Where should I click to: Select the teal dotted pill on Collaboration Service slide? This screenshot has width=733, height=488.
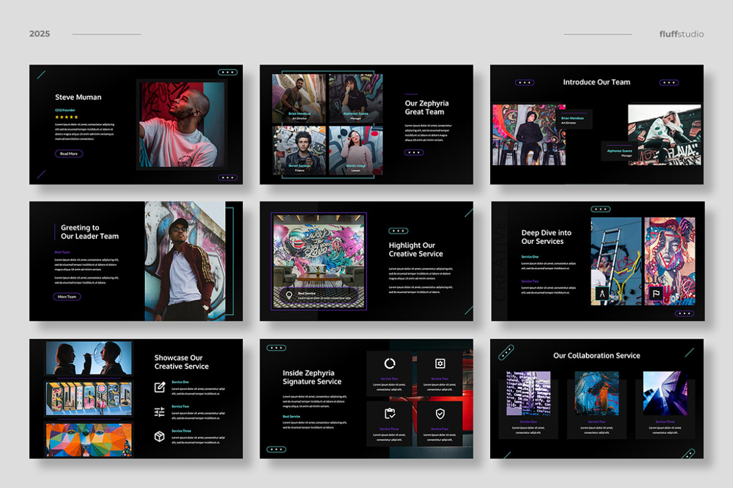tap(505, 352)
